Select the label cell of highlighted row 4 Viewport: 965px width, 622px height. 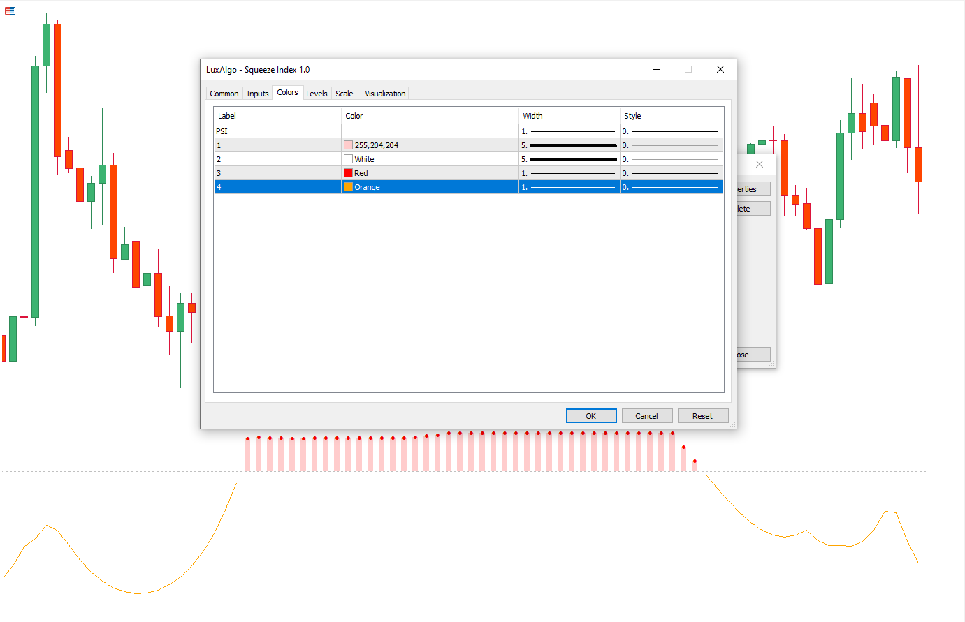[x=277, y=187]
